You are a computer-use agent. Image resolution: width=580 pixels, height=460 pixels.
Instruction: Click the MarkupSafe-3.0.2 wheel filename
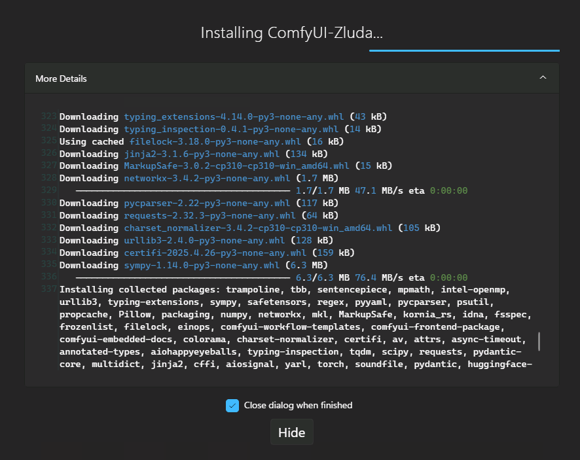tap(236, 166)
